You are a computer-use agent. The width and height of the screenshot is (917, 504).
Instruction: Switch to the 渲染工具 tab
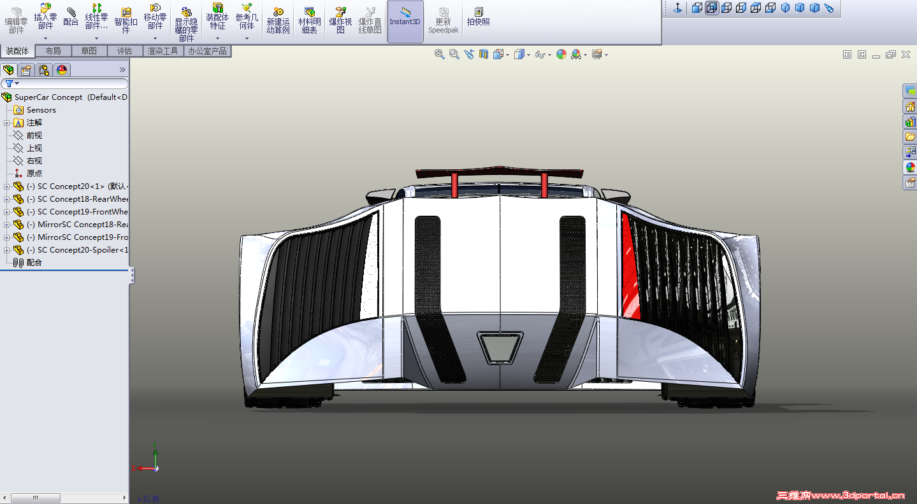pyautogui.click(x=162, y=51)
